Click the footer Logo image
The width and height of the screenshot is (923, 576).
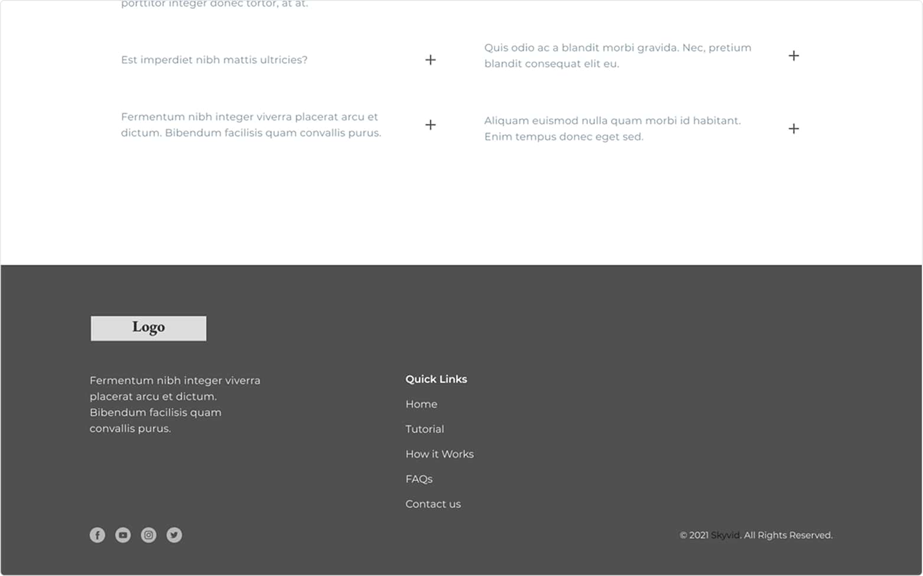[x=148, y=328]
